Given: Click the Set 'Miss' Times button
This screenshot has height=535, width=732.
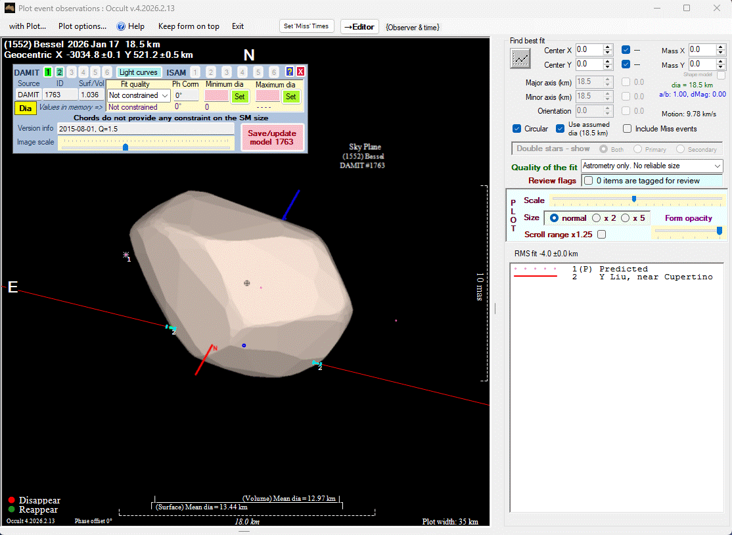Looking at the screenshot, I should tap(307, 26).
